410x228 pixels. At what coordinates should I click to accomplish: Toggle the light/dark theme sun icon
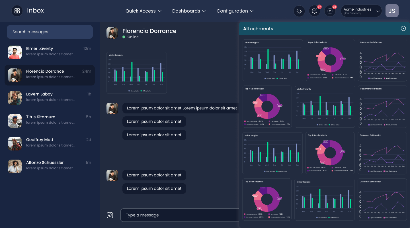(299, 11)
